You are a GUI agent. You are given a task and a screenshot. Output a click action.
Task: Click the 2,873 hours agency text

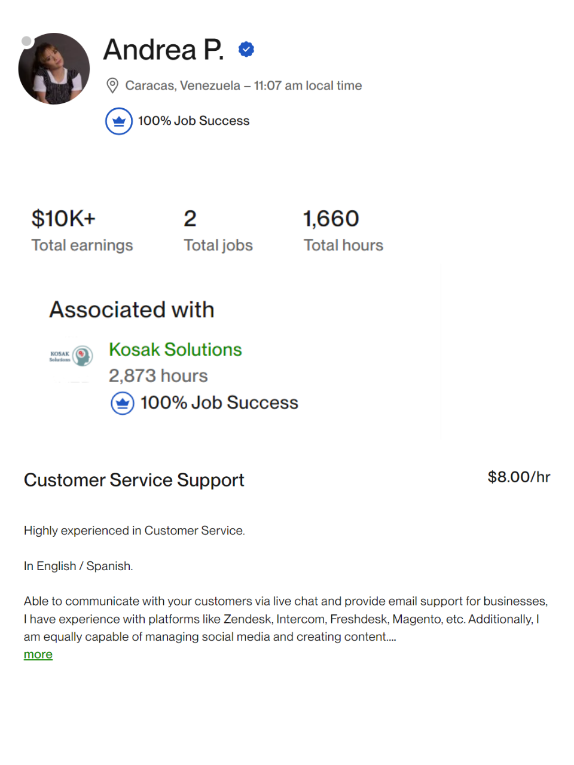(x=158, y=376)
